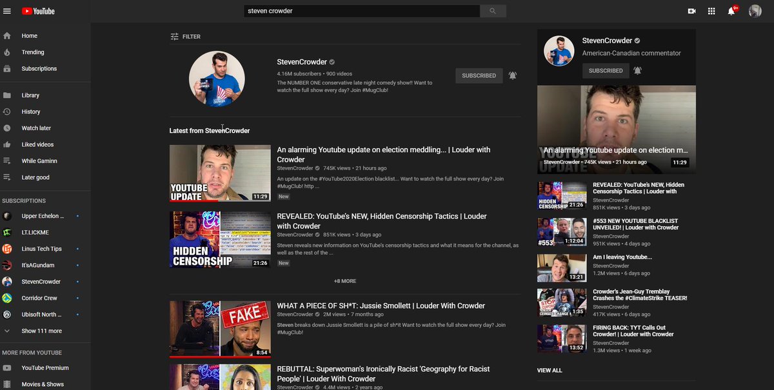Open the create video camera icon
774x390 pixels.
pos(691,11)
